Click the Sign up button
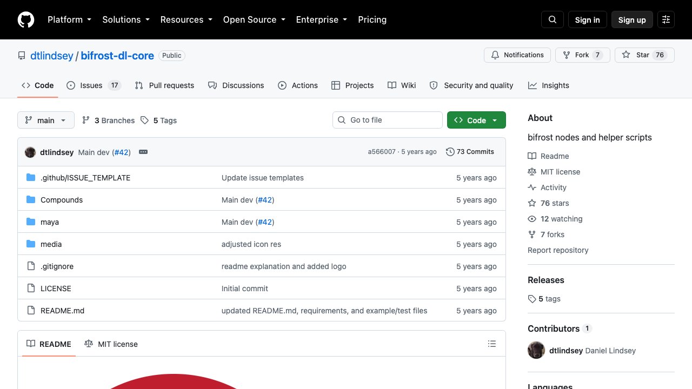 pyautogui.click(x=632, y=19)
